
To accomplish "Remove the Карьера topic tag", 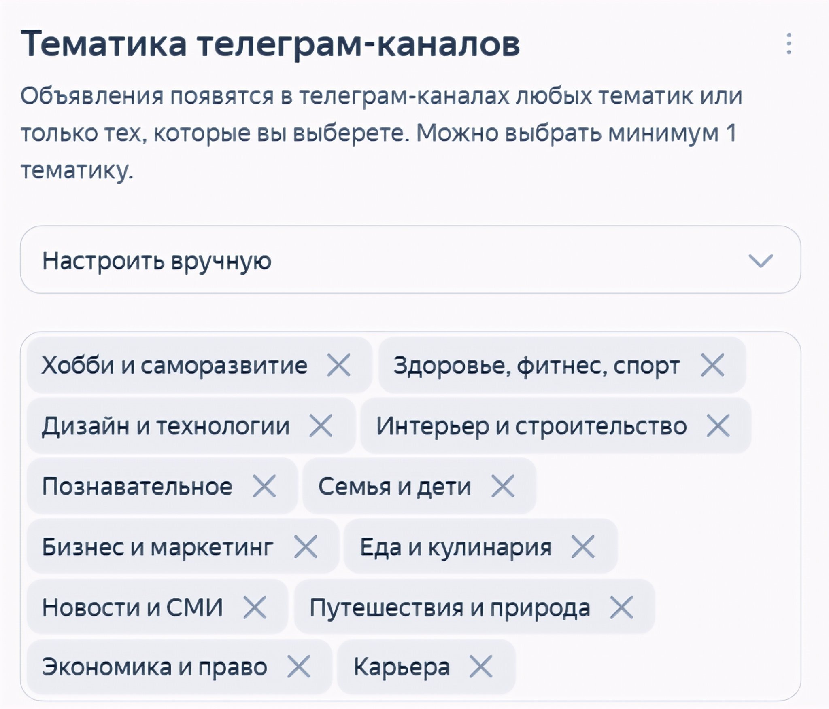I will (x=481, y=666).
